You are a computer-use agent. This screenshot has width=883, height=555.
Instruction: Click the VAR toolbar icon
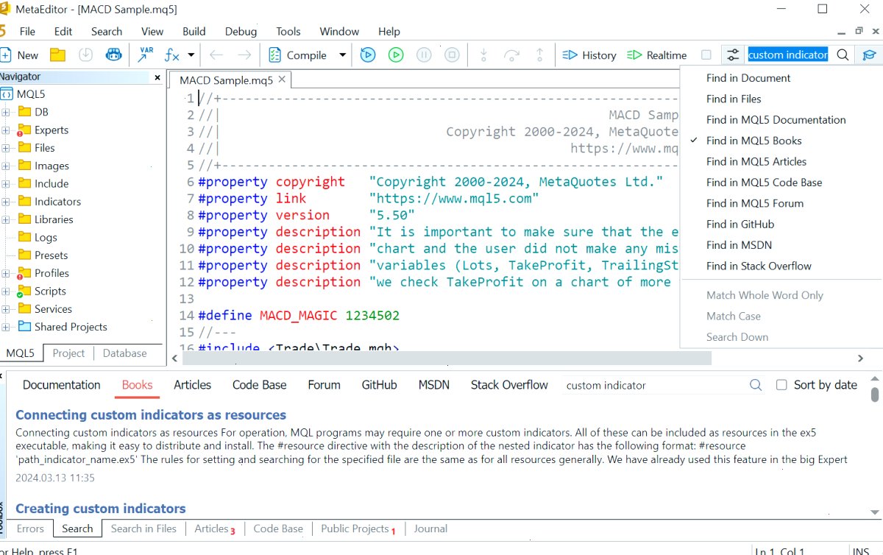coord(146,54)
